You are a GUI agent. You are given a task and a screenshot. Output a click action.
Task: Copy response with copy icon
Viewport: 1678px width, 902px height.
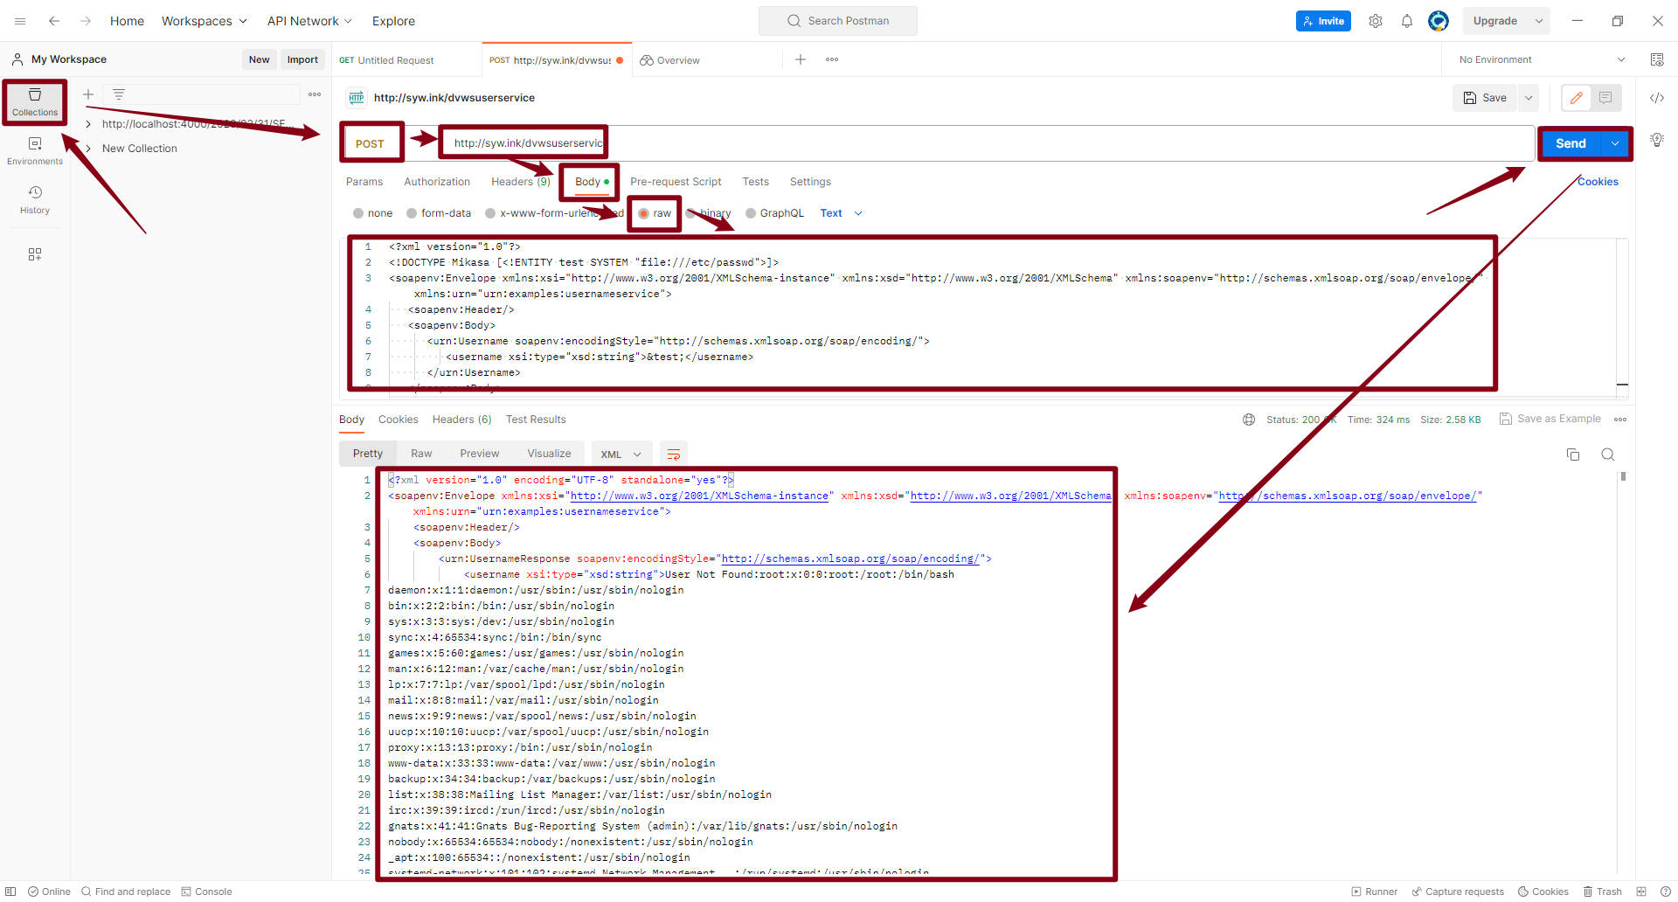(1573, 454)
